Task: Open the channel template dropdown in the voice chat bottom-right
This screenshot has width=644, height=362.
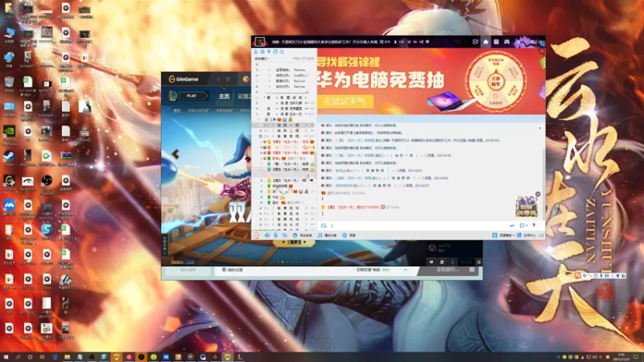Action: coord(503,235)
